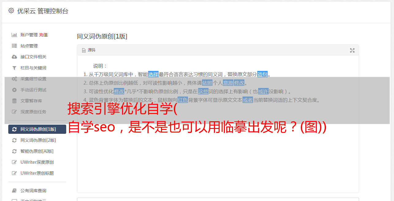Click the gear icon beside 优采云 title
394x201 pixels.
[11, 11]
